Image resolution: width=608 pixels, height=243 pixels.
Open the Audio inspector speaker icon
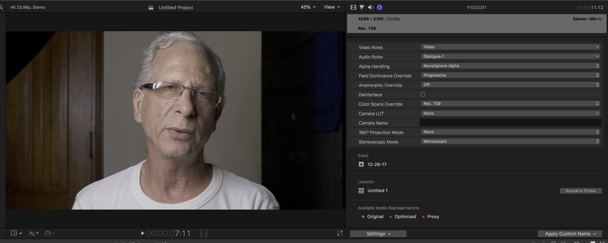pyautogui.click(x=370, y=7)
